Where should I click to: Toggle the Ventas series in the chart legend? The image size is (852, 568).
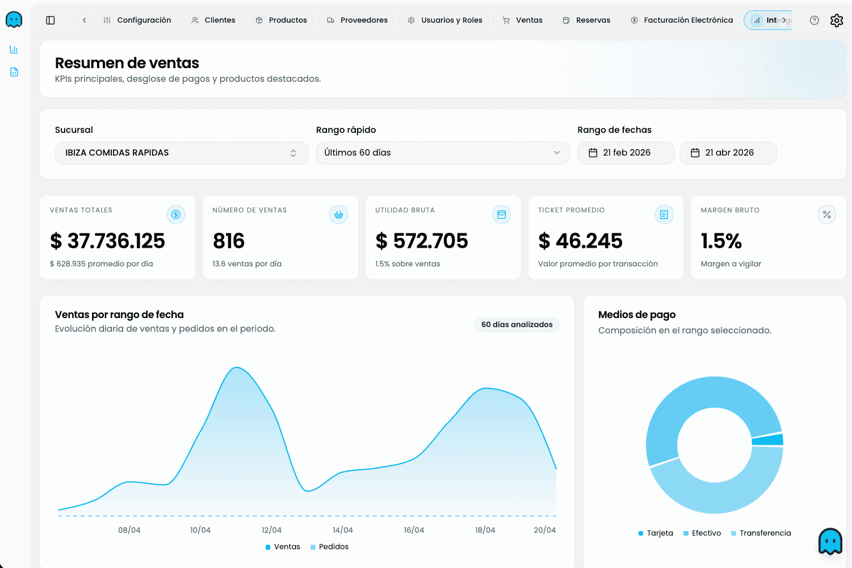pos(282,546)
